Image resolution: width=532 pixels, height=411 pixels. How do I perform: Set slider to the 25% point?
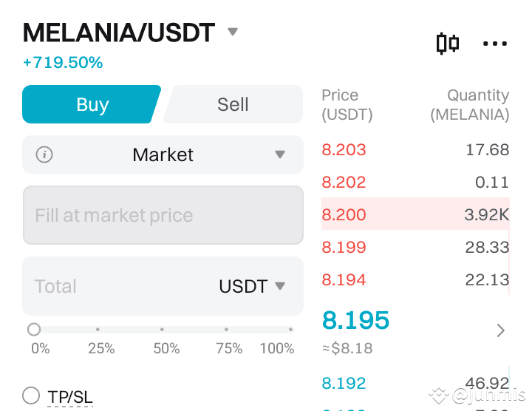pos(98,330)
